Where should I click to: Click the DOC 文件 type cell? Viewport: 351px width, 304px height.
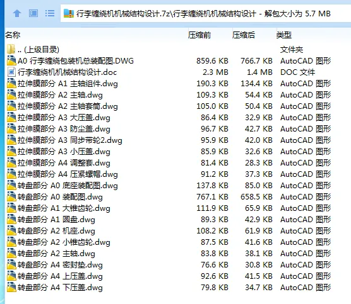[298, 72]
